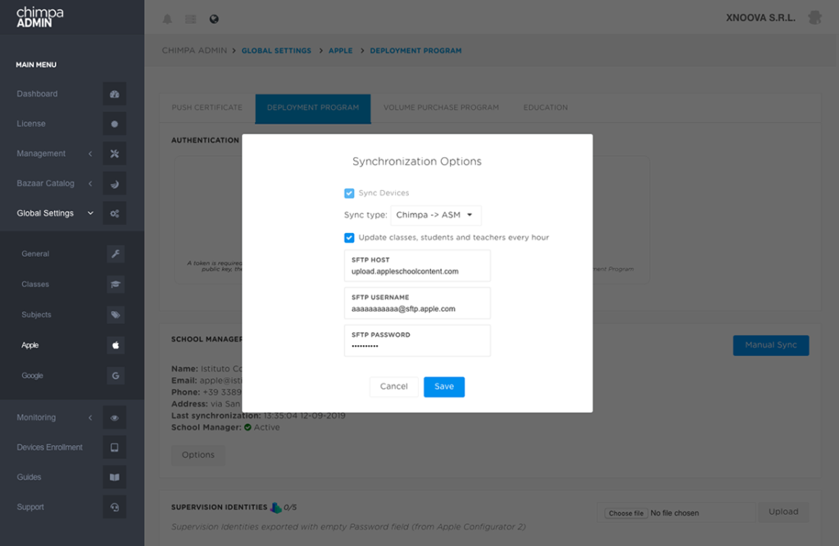
Task: Open the notifications bell icon
Action: tap(167, 20)
